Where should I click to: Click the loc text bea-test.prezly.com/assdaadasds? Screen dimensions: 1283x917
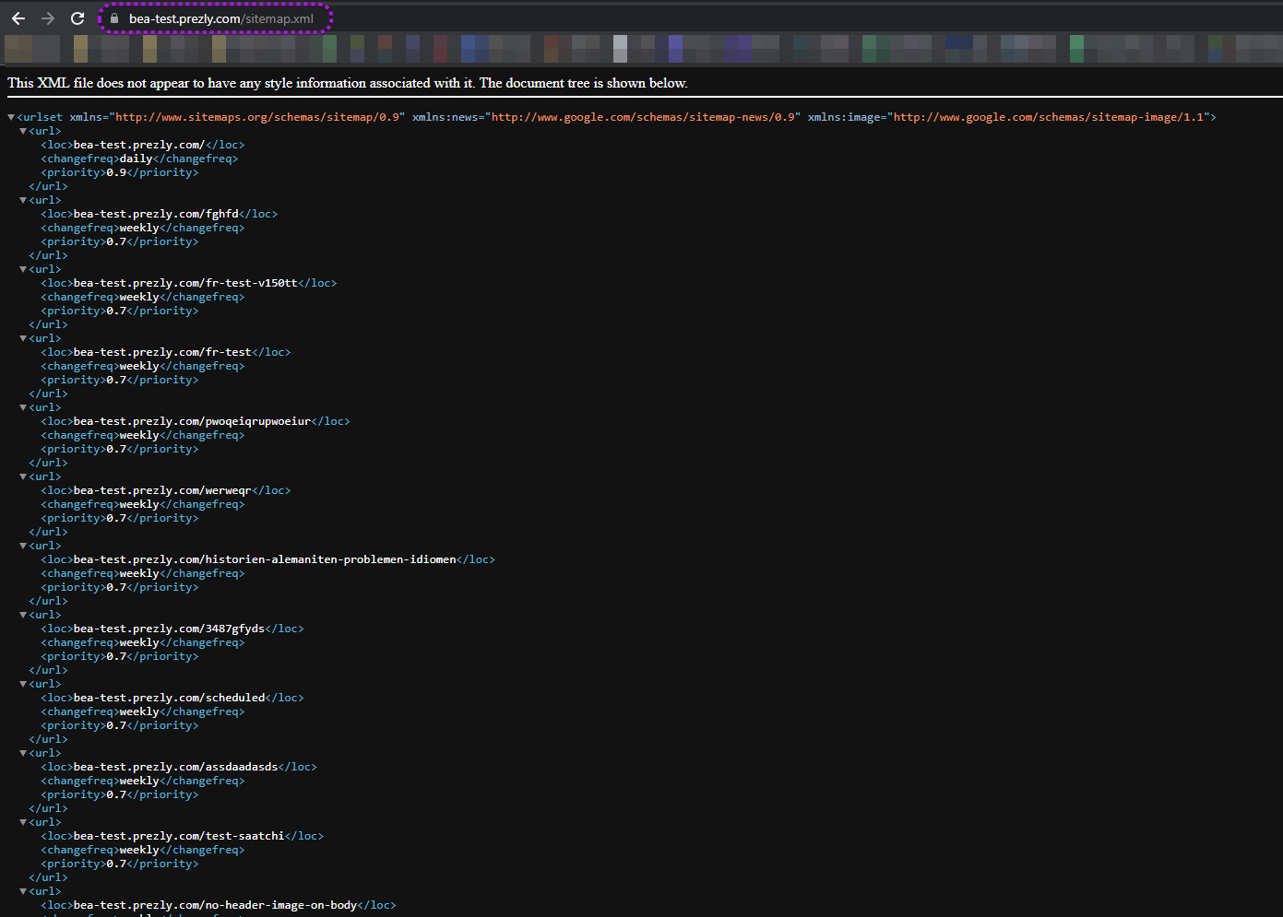click(175, 767)
